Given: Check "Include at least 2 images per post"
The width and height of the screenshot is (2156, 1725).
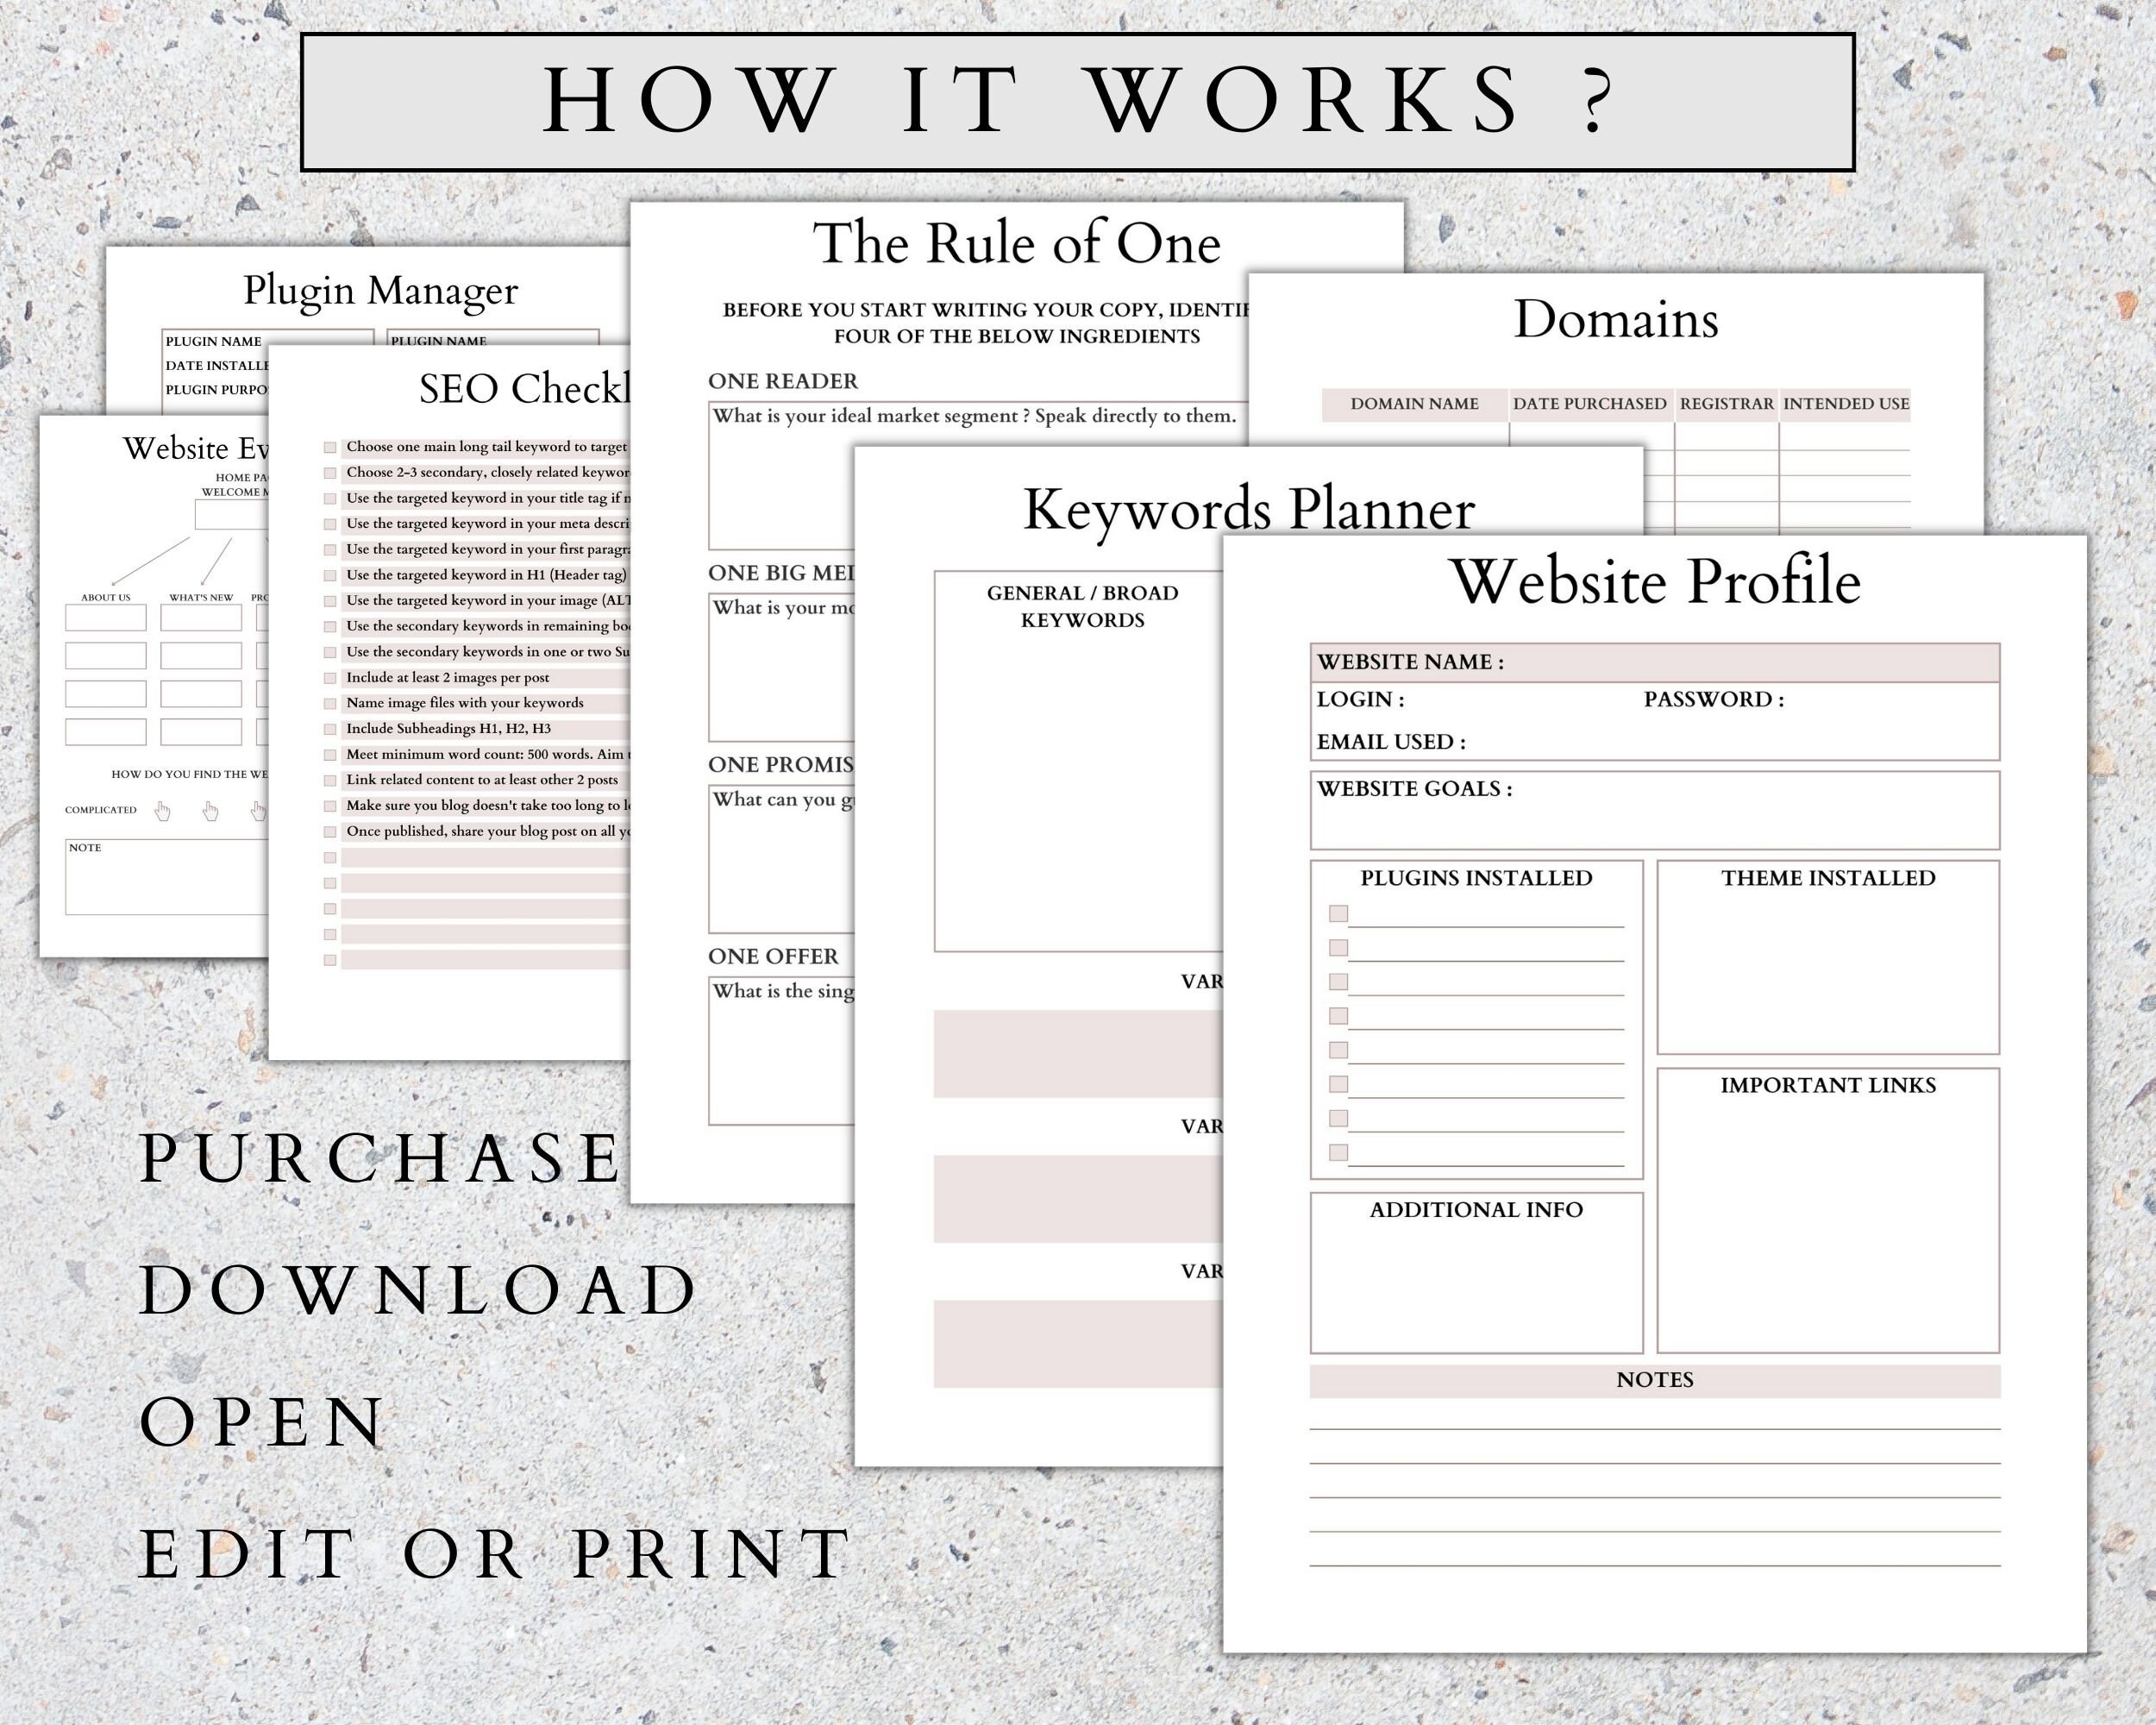Looking at the screenshot, I should tap(330, 678).
